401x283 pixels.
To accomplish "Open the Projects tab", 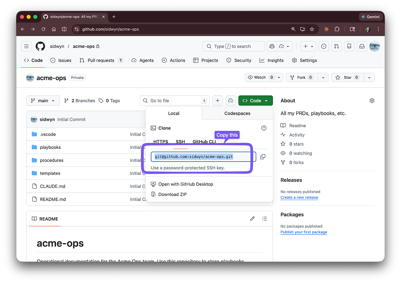I will (x=206, y=60).
